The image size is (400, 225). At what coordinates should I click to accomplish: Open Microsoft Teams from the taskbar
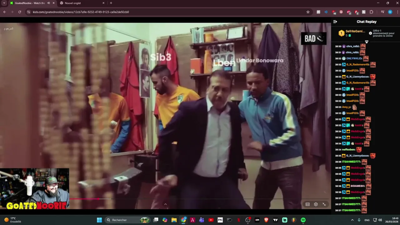[202, 220]
